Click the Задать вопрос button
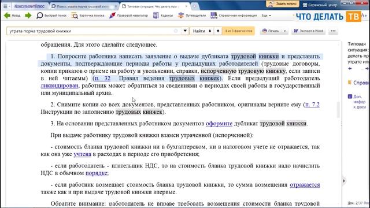The width and height of the screenshot is (370, 208). 283,4
